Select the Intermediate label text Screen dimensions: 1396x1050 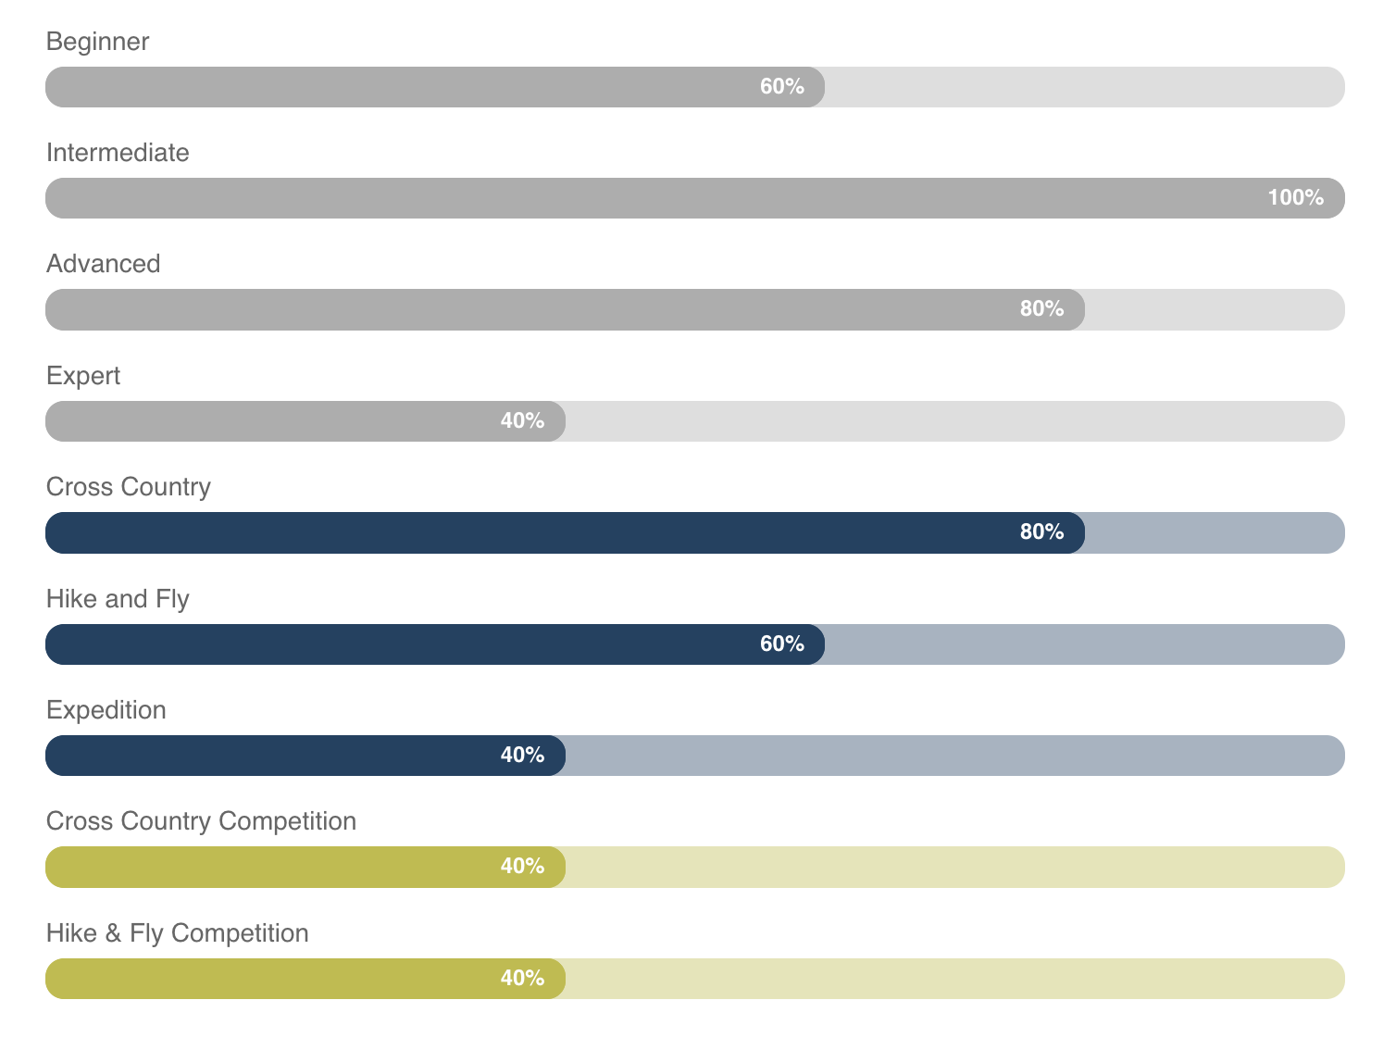tap(118, 153)
